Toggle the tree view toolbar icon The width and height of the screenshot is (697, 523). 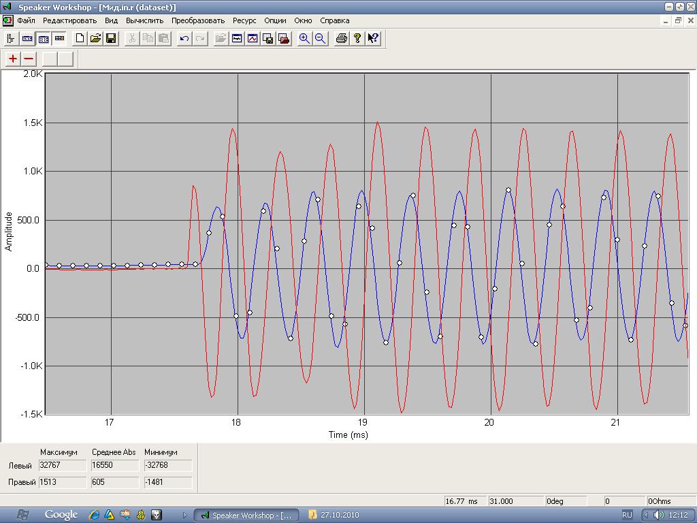12,39
